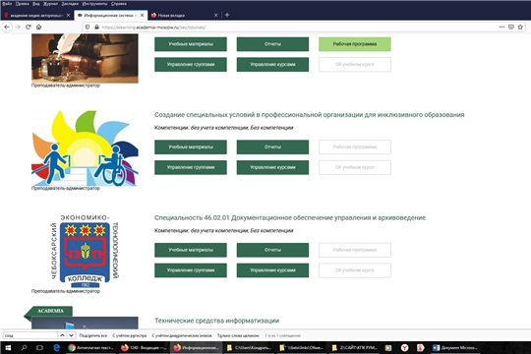Jump to next find match arrow

[71, 335]
